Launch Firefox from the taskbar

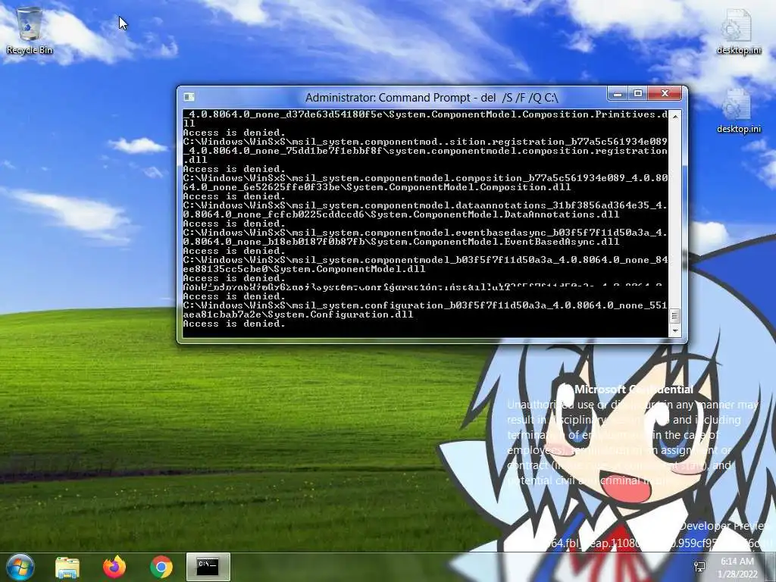coord(114,567)
